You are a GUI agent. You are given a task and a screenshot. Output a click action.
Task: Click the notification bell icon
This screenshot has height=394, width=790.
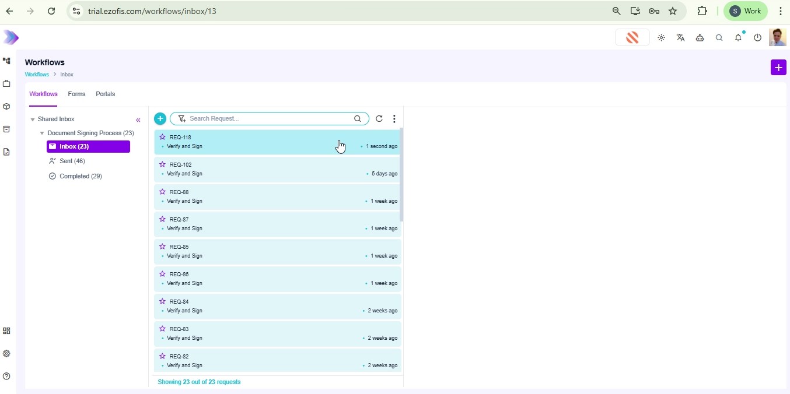(738, 38)
